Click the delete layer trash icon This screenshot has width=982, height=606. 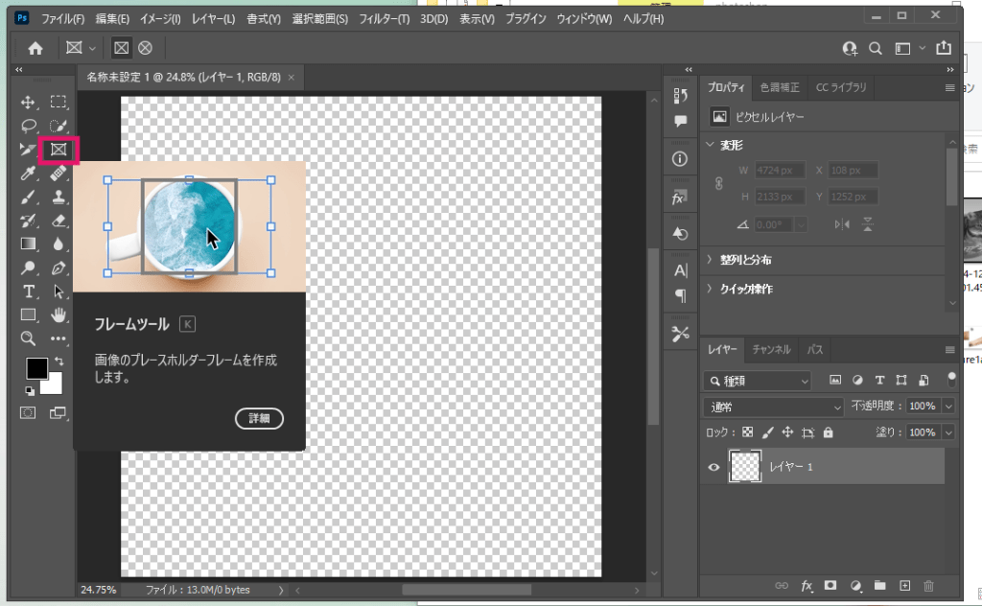(x=928, y=585)
